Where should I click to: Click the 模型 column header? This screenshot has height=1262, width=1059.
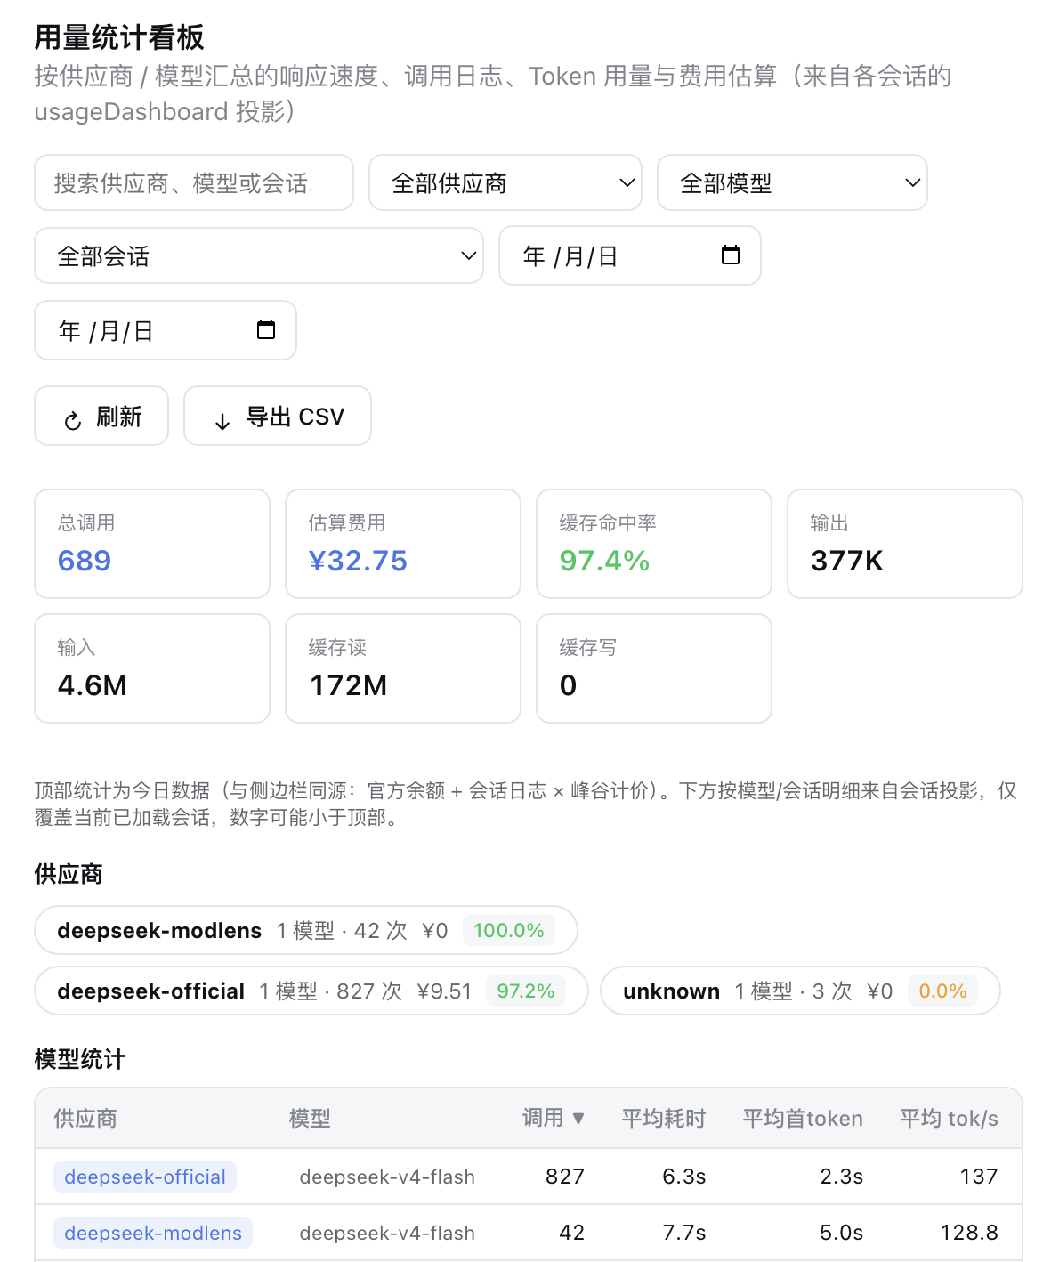pyautogui.click(x=310, y=1118)
